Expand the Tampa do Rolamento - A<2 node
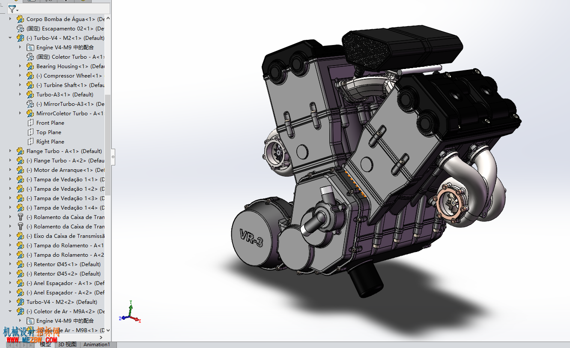This screenshot has width=570, height=348. click(10, 255)
